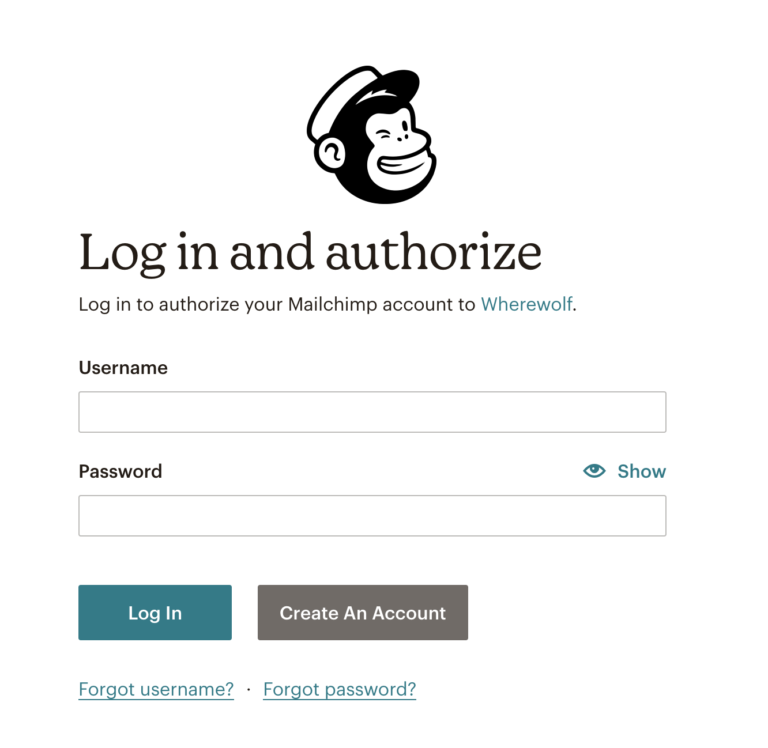768x748 pixels.
Task: Open the Forgot username? link
Action: click(x=156, y=689)
